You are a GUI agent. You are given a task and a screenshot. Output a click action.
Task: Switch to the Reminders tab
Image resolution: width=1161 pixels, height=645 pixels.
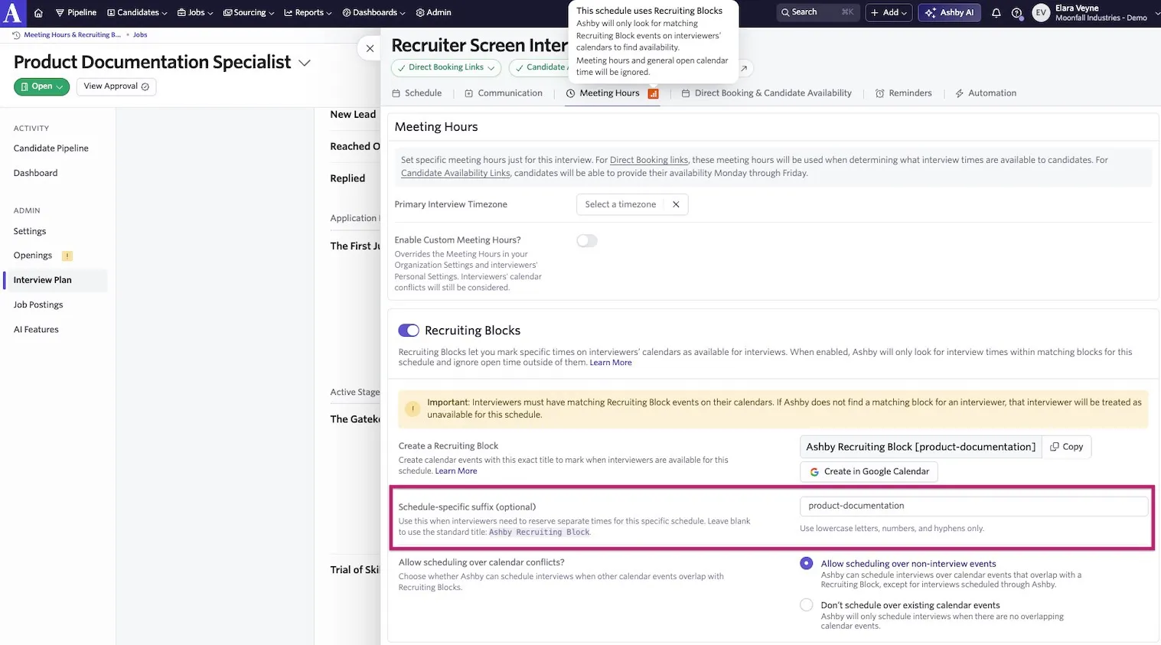pyautogui.click(x=904, y=93)
